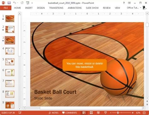The width and height of the screenshot is (149, 115).
Task: Undo the last action
Action: click(x=14, y=3)
